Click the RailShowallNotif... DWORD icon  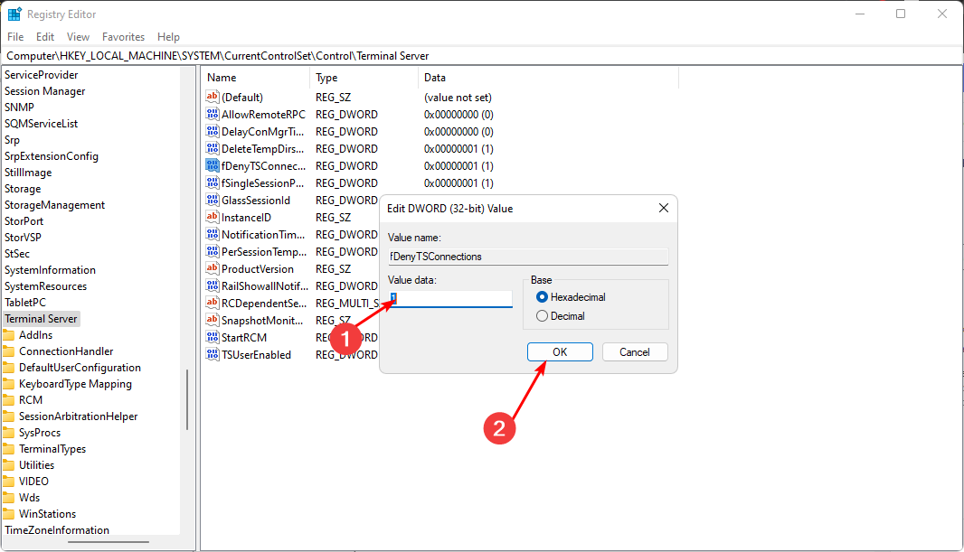(213, 285)
